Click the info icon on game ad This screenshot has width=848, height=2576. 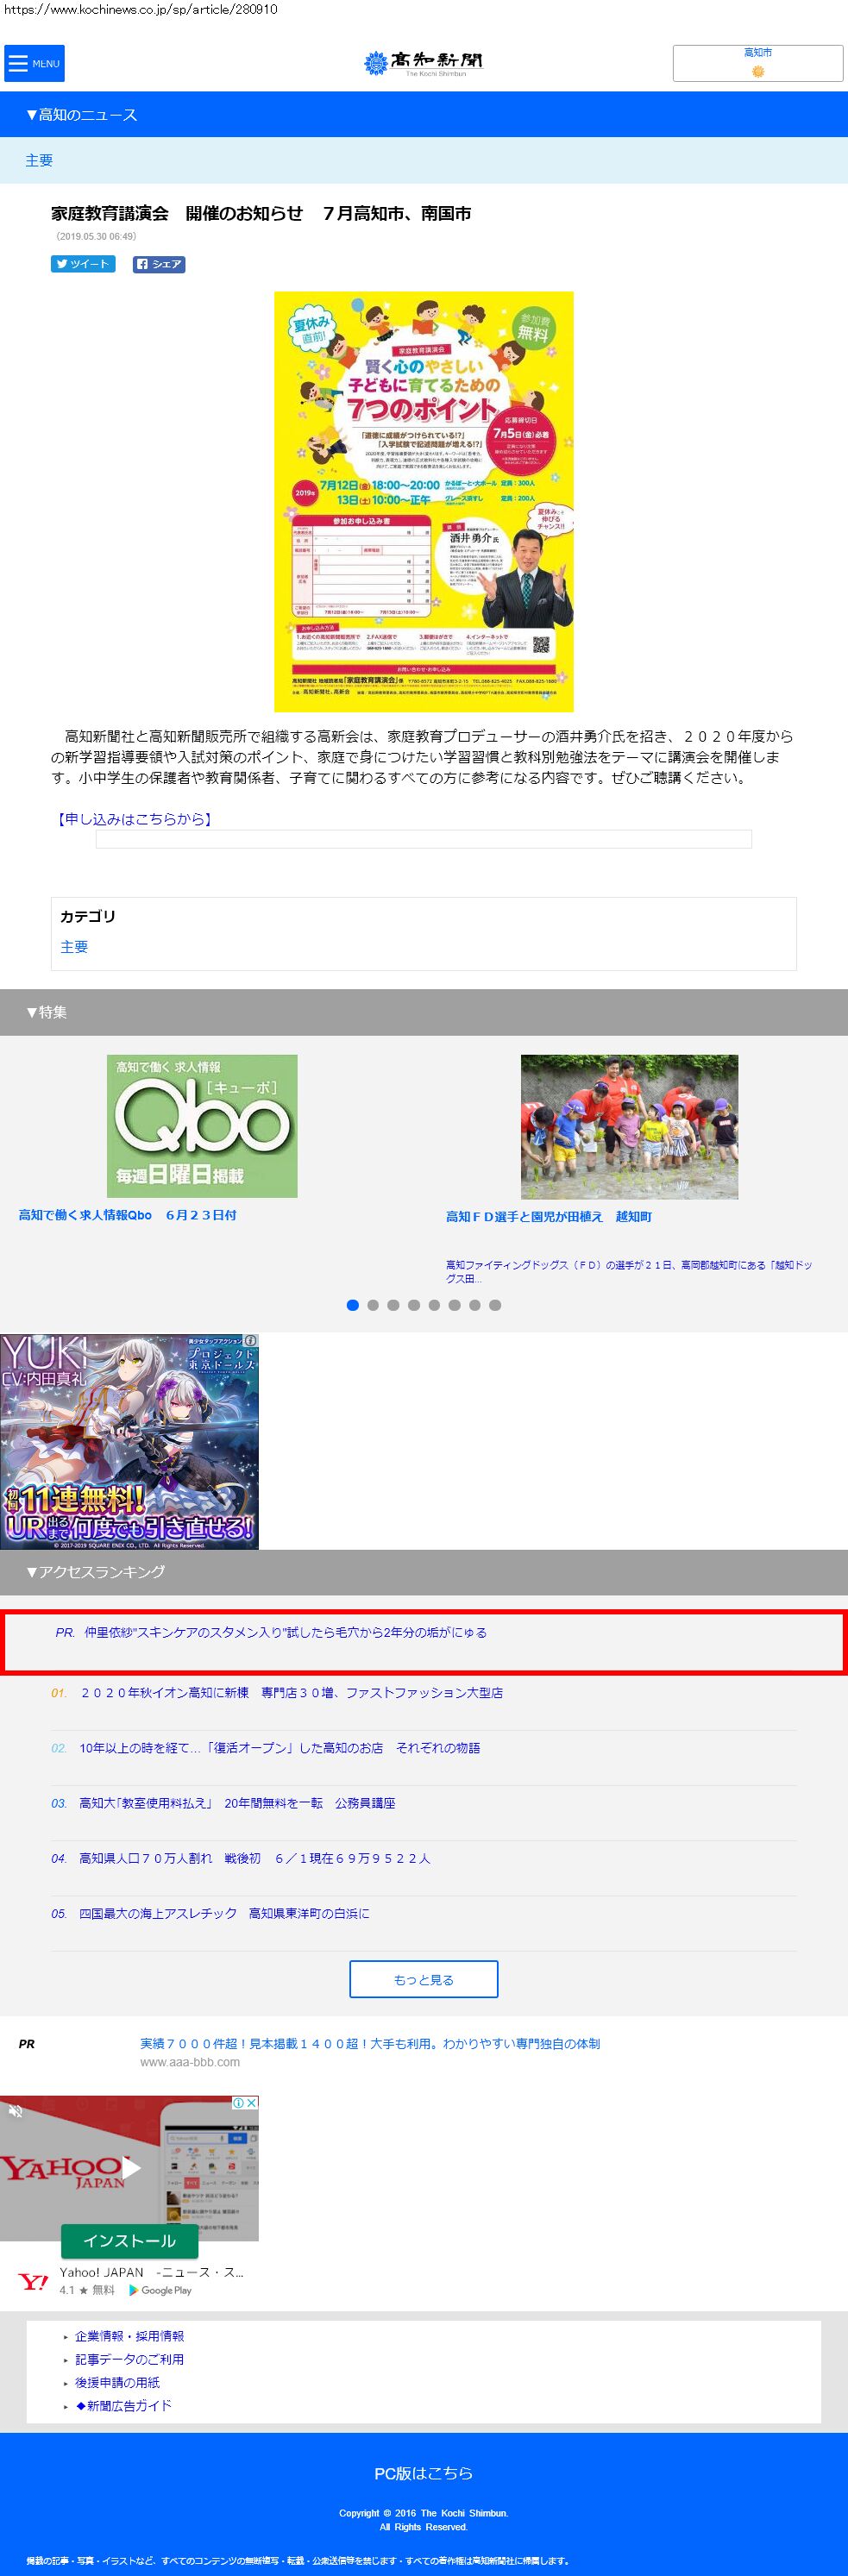[251, 1340]
